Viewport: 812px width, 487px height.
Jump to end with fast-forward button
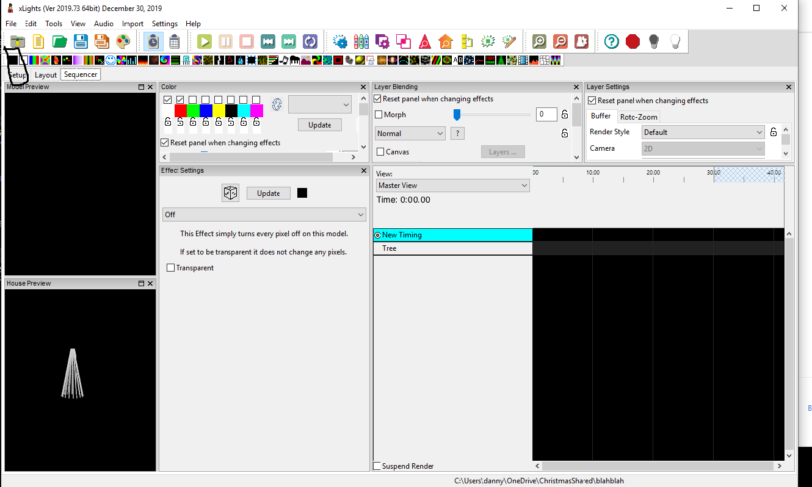click(x=289, y=41)
